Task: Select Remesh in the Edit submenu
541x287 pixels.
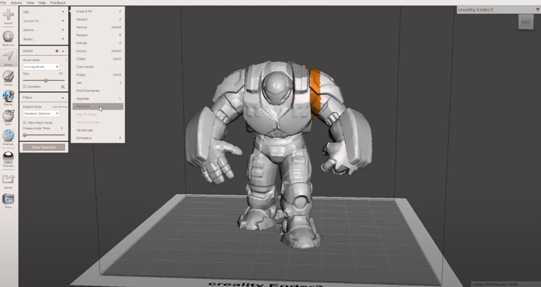Action: pos(98,35)
